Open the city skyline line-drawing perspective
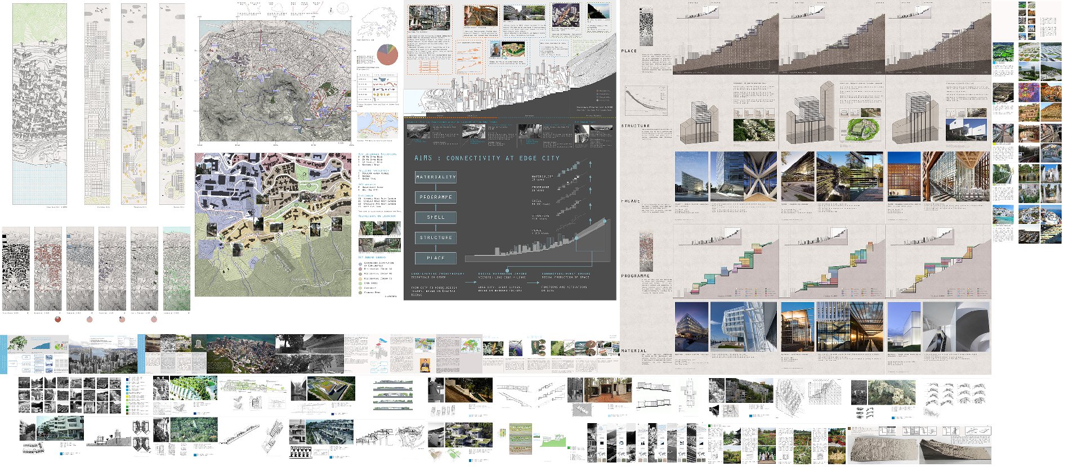The width and height of the screenshot is (1068, 467). [x=510, y=76]
